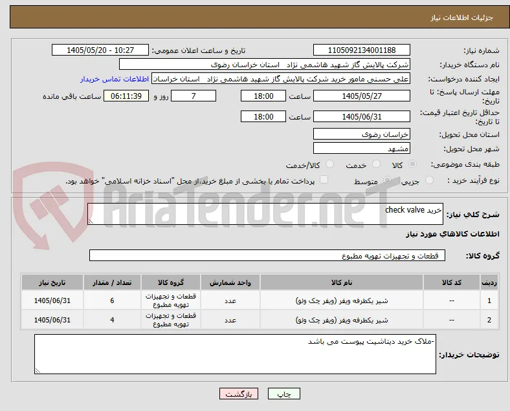Select the کالا/خدمت radio button
Screen dimensions: 510x411
click(330, 164)
